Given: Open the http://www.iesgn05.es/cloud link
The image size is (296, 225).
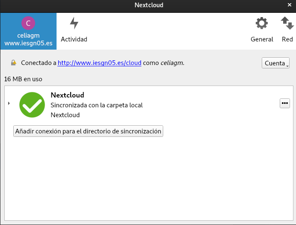Looking at the screenshot, I should pyautogui.click(x=99, y=63).
